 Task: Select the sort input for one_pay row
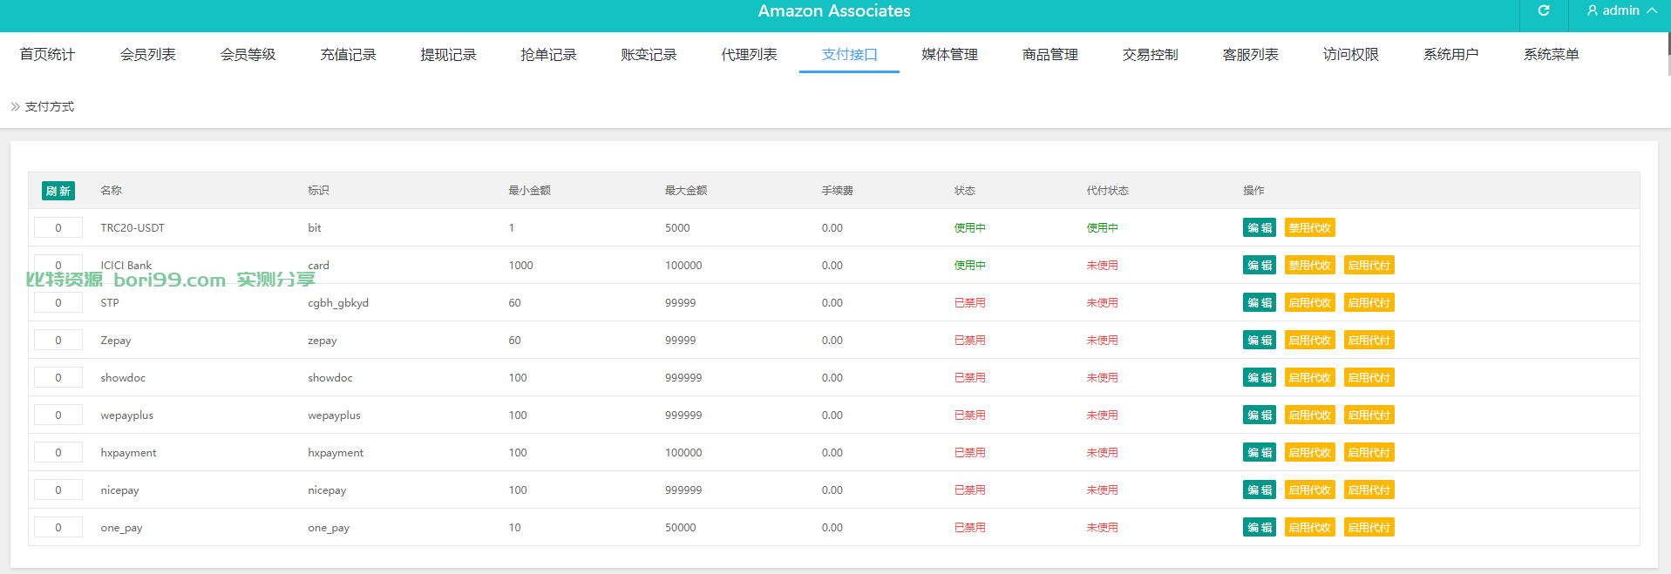coord(58,527)
